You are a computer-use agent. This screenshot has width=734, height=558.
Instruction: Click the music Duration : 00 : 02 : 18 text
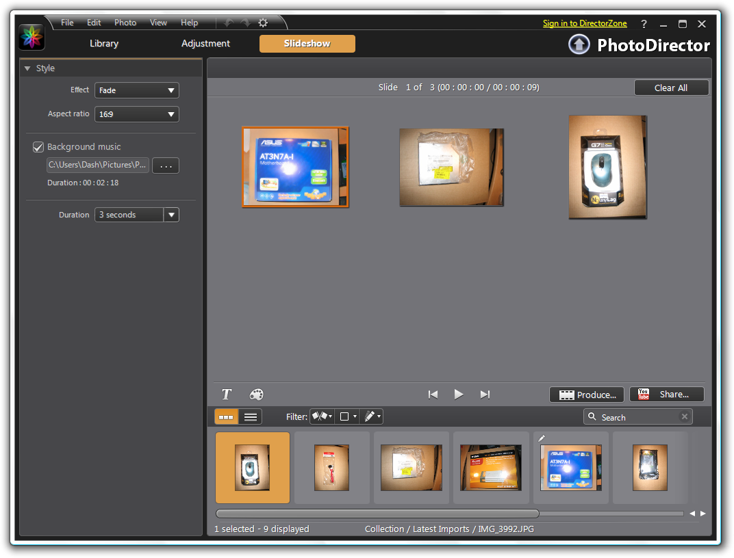point(83,183)
